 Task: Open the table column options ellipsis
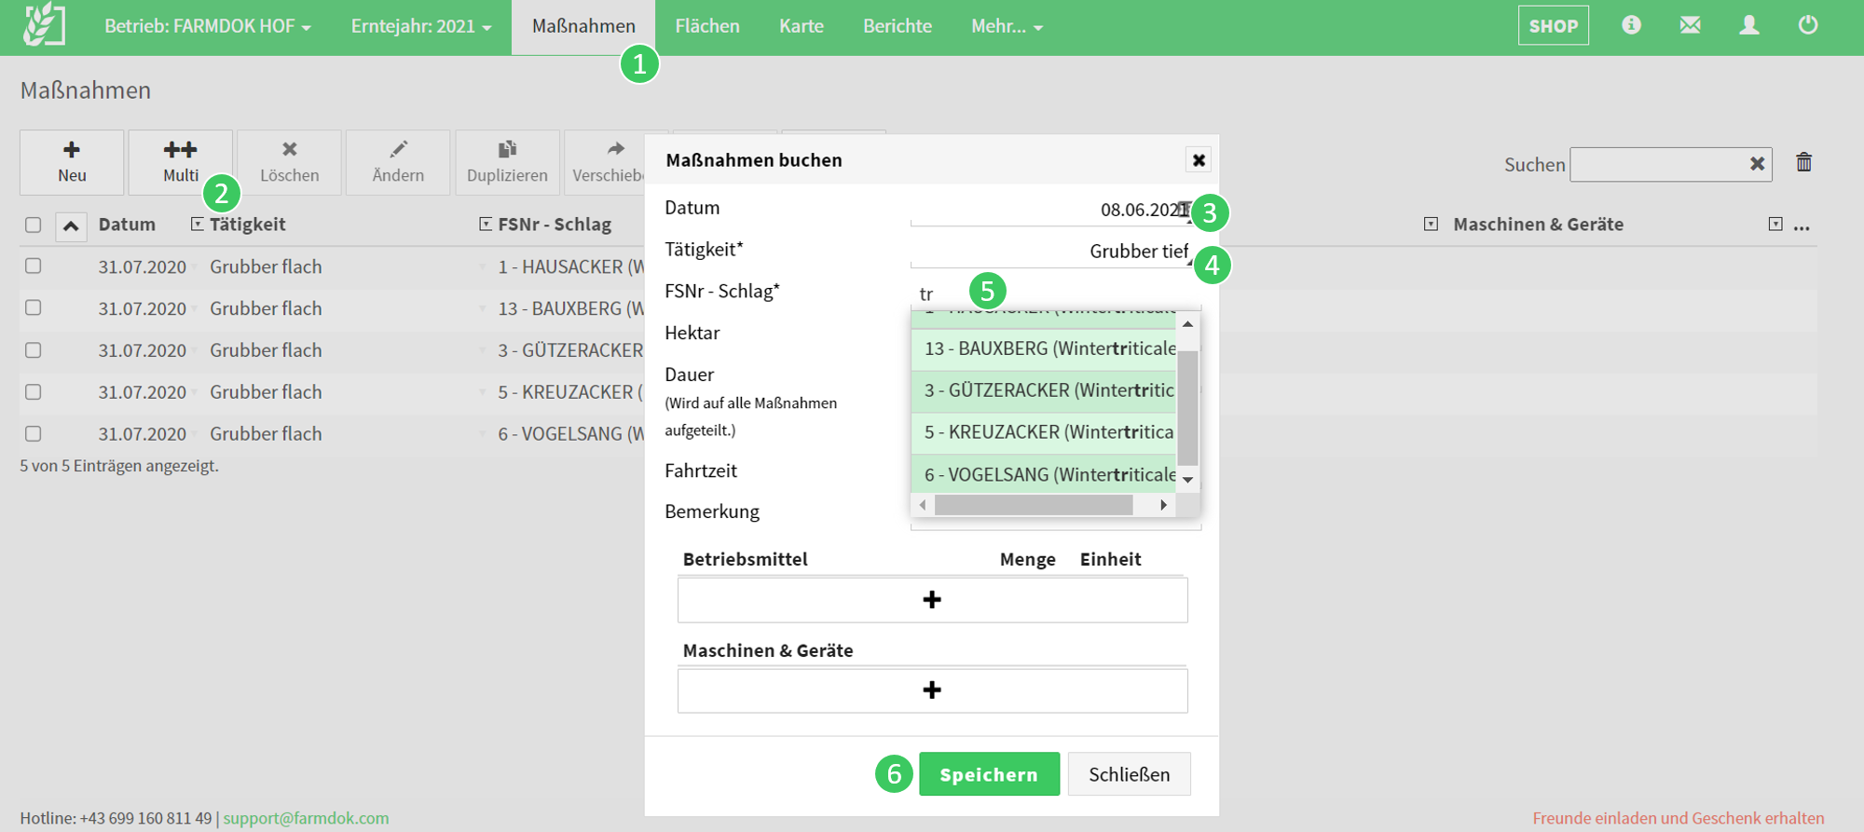(x=1802, y=225)
